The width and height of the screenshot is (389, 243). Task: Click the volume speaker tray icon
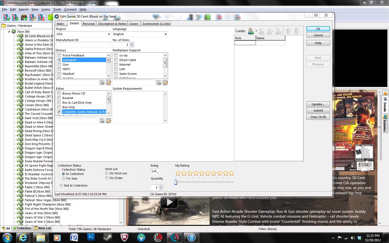[353, 238]
